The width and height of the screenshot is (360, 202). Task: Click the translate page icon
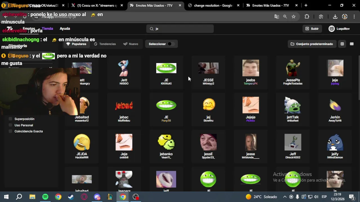(x=277, y=17)
